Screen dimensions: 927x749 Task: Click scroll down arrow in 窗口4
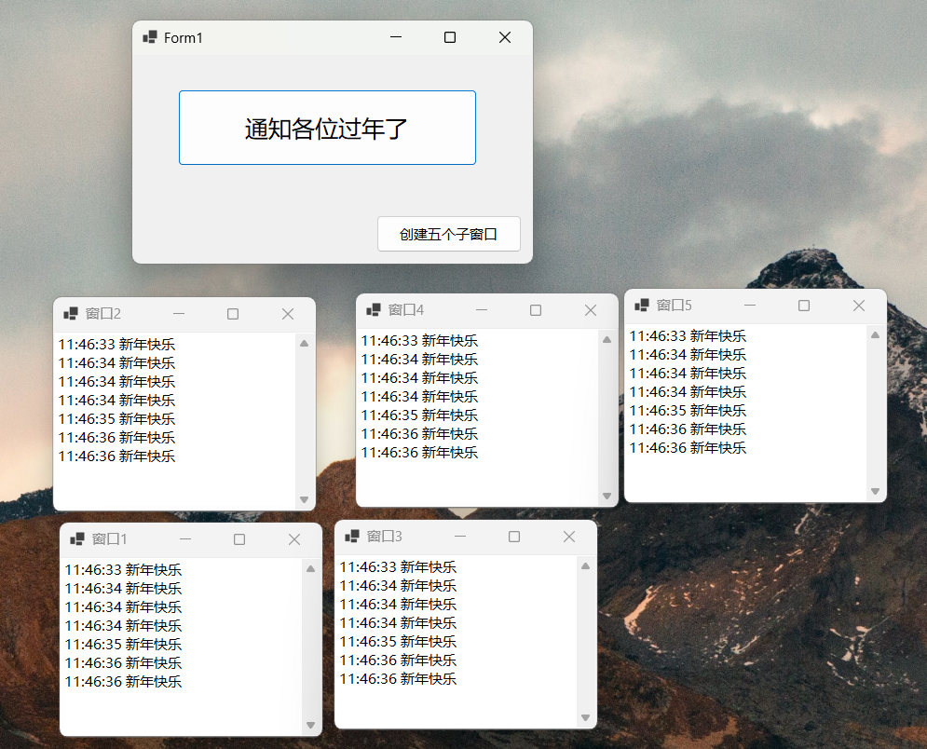(607, 496)
